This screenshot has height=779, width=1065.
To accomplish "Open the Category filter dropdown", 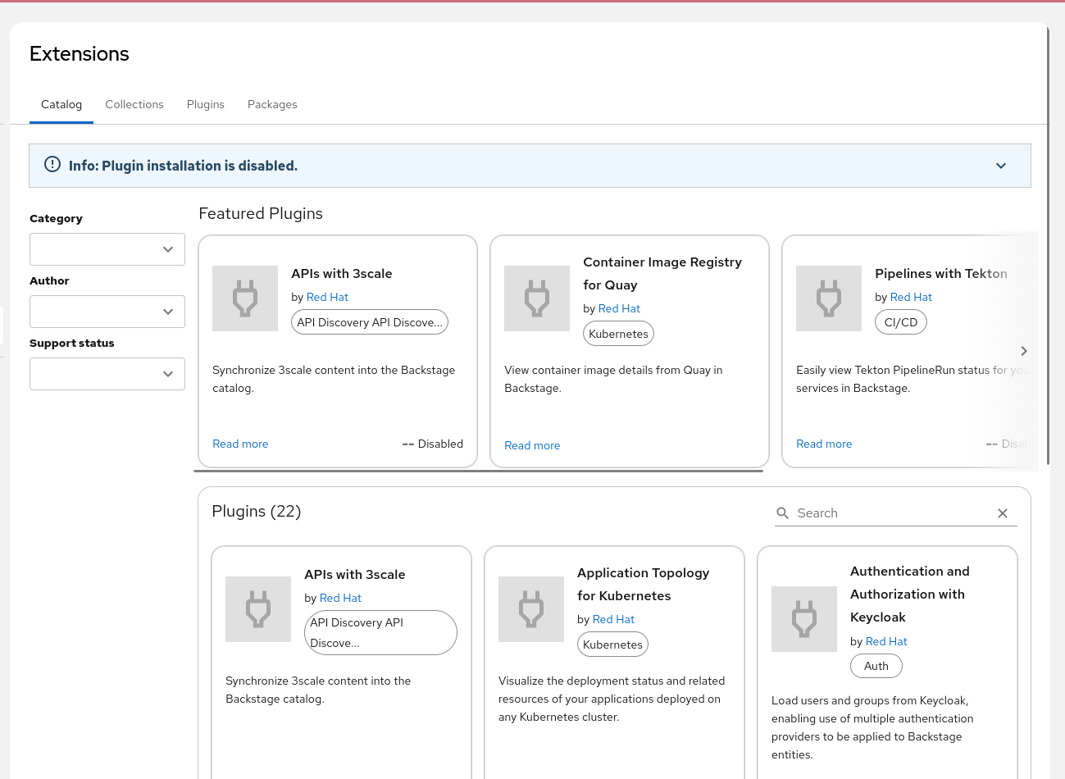I will coord(107,249).
